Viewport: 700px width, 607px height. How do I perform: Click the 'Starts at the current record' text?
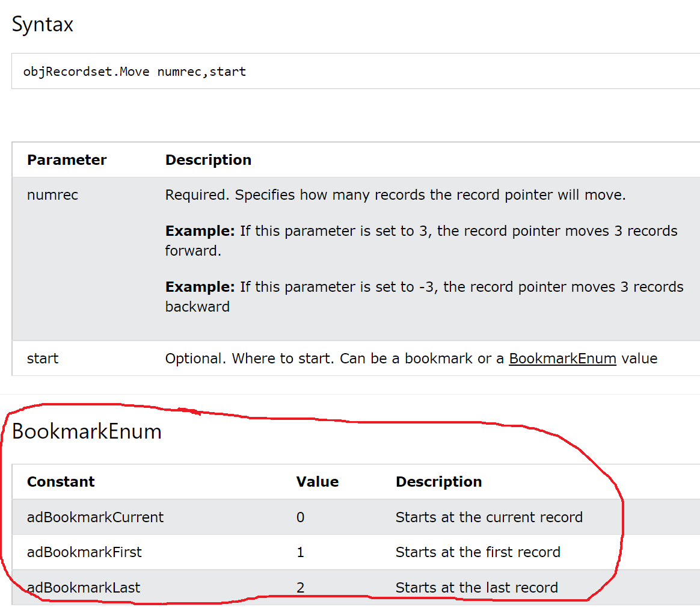pyautogui.click(x=489, y=517)
